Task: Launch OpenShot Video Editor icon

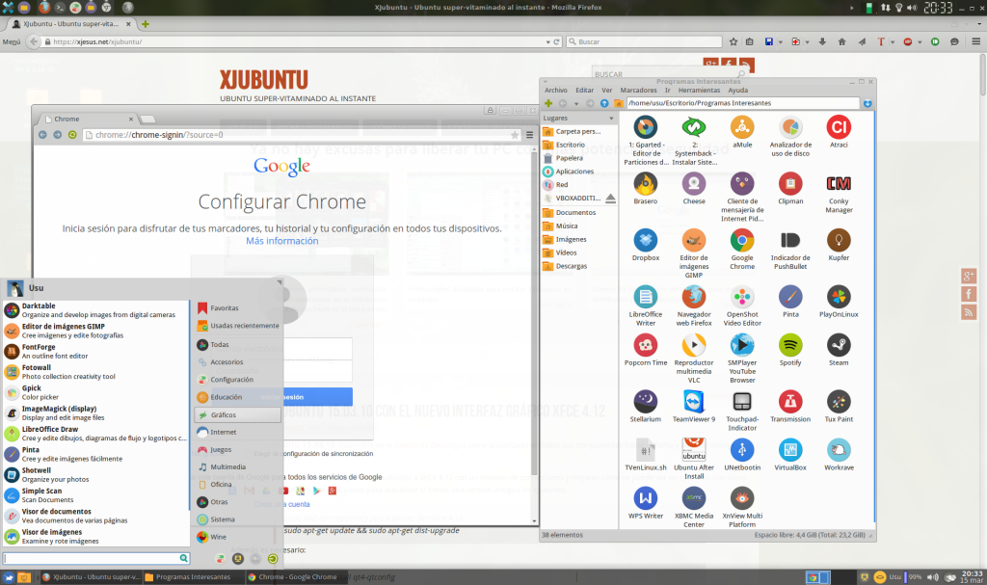Action: [x=742, y=297]
